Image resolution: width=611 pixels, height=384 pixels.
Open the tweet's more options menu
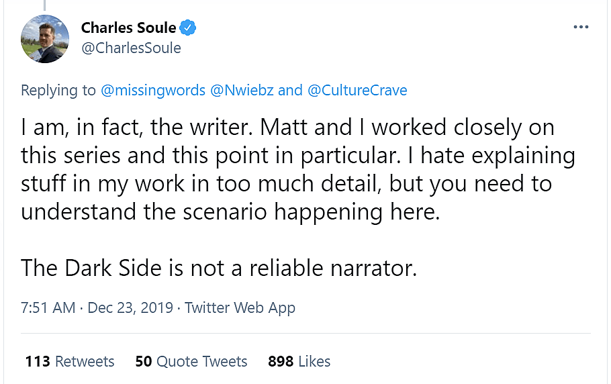[580, 28]
